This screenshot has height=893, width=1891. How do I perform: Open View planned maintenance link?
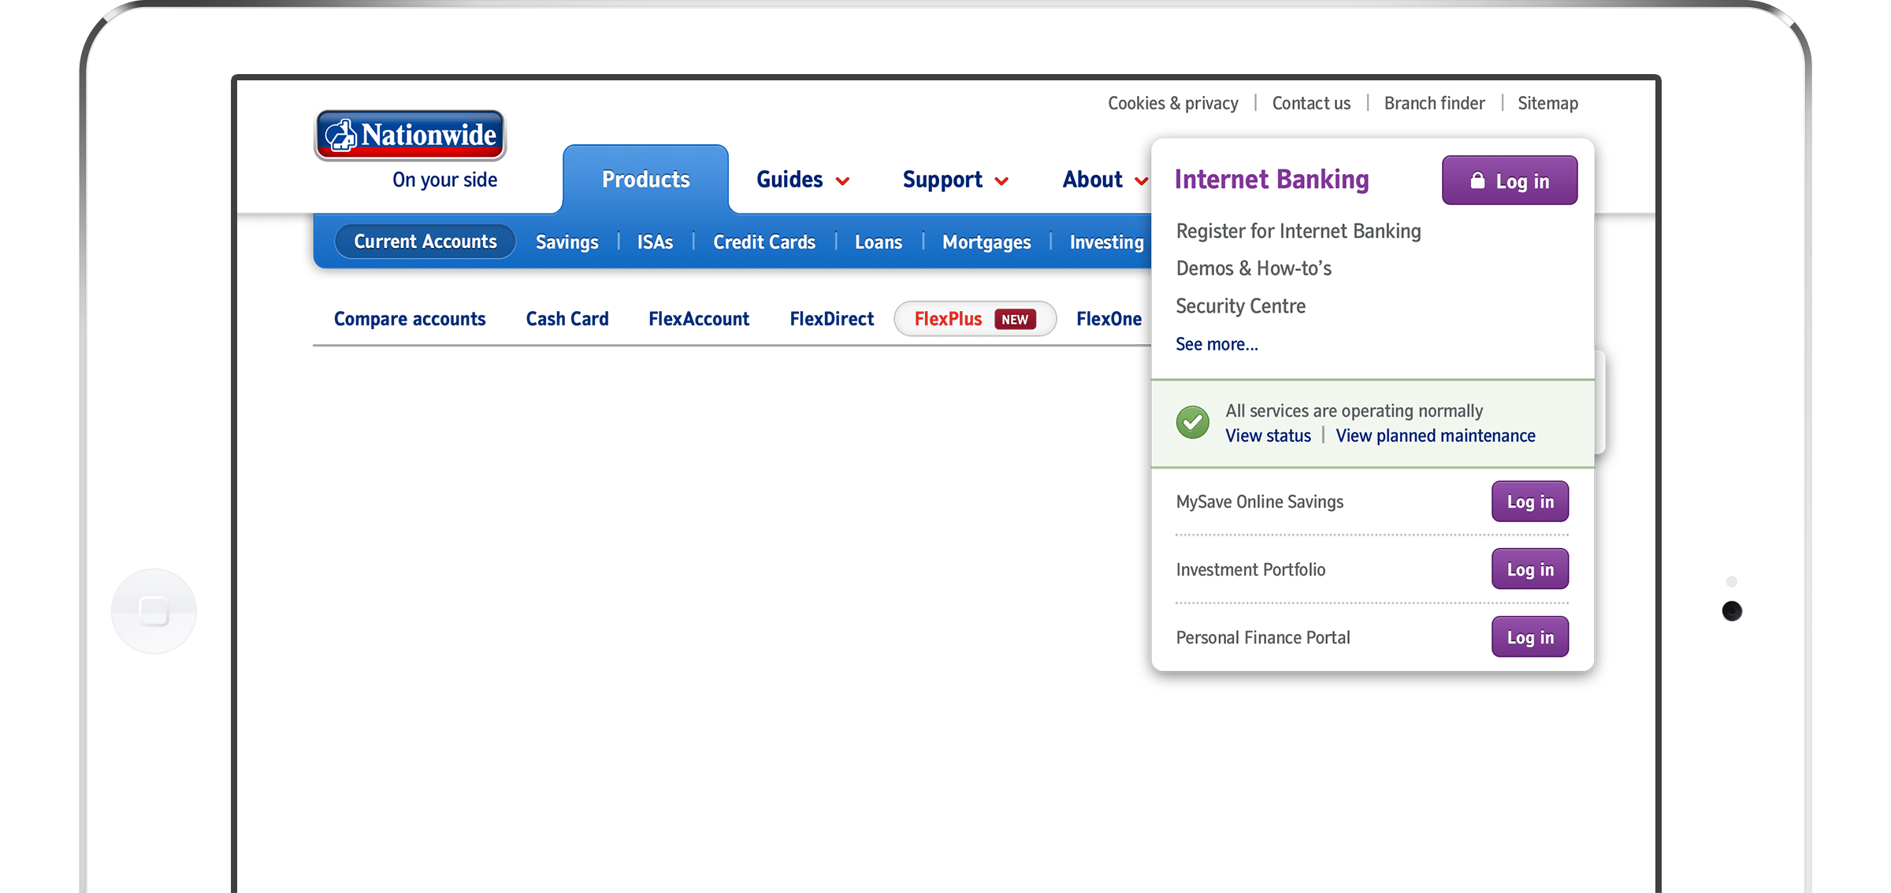click(x=1435, y=435)
